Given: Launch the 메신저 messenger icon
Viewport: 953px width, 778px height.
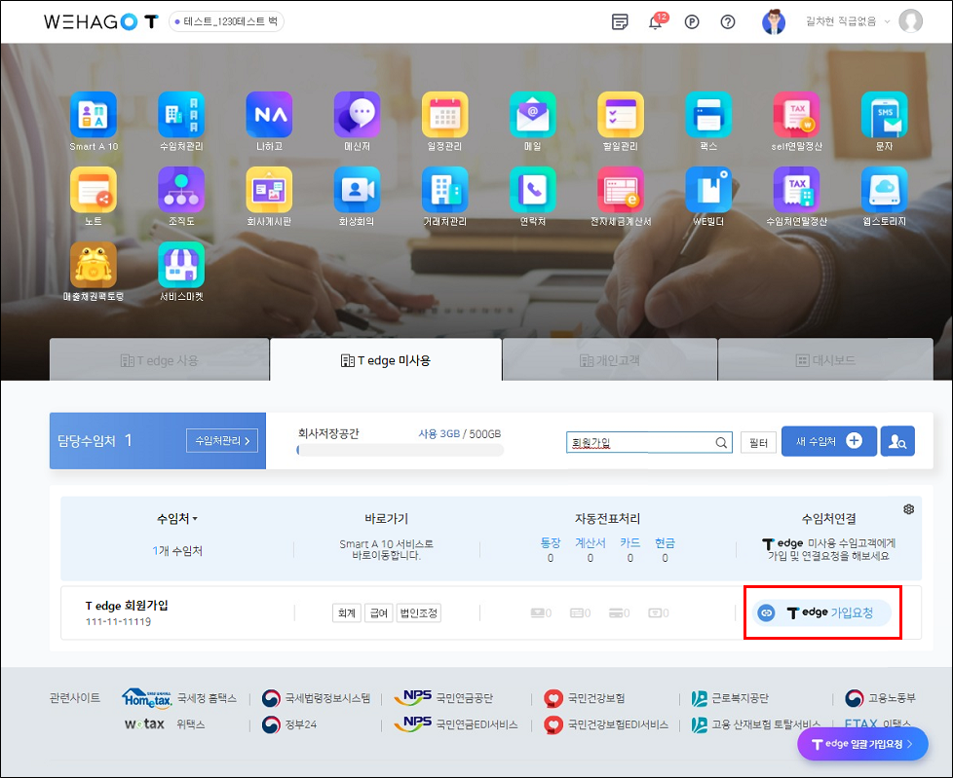Looking at the screenshot, I should point(357,115).
